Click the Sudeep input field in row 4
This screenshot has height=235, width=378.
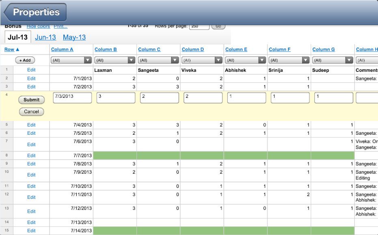[x=334, y=98]
